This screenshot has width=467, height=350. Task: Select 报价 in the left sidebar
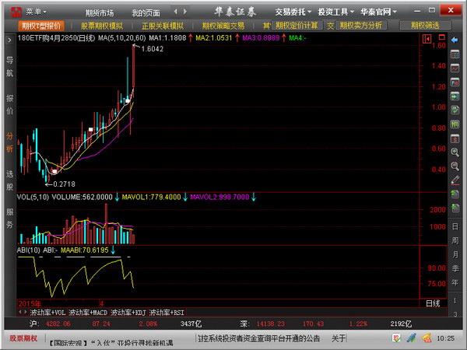10,104
